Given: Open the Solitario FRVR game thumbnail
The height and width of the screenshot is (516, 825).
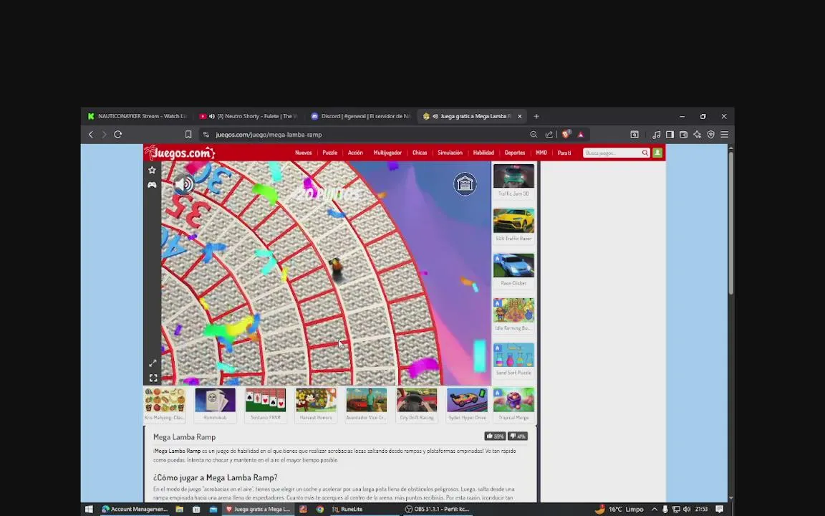Looking at the screenshot, I should 266,400.
